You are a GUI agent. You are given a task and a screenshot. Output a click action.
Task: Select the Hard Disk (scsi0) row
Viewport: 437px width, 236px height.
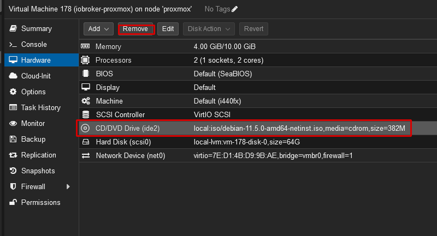point(246,142)
